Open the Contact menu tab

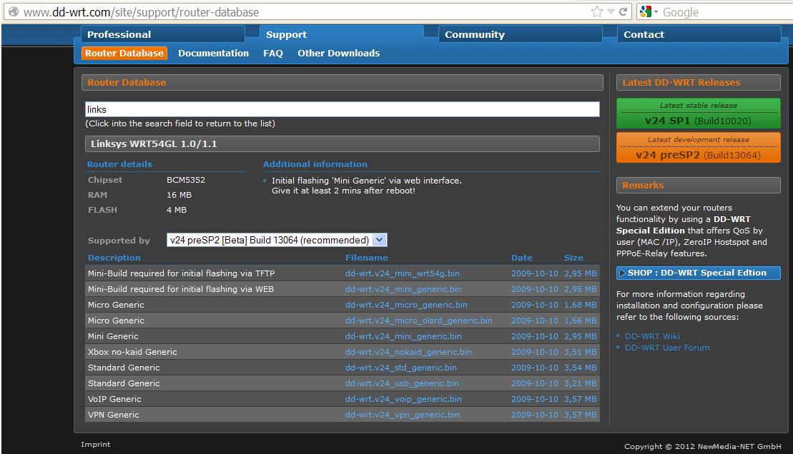pos(699,34)
